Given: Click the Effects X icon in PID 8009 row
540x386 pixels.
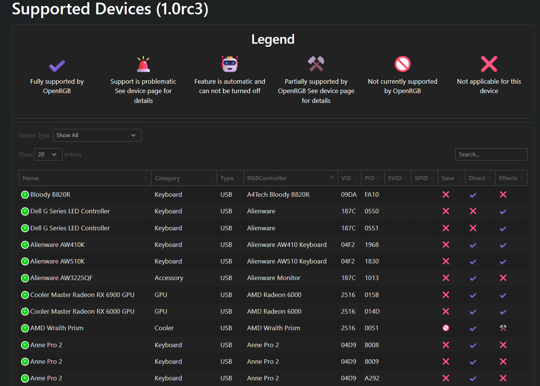Looking at the screenshot, I should coord(503,361).
